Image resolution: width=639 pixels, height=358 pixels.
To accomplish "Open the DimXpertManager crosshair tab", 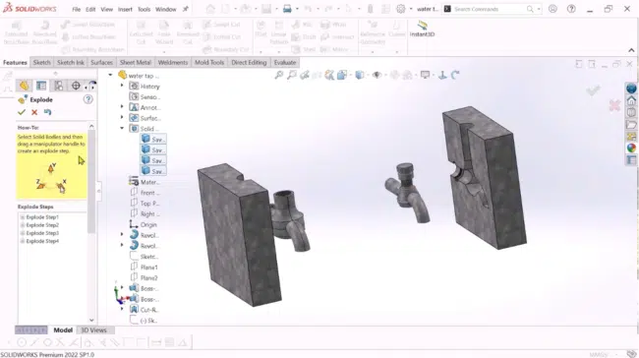I will pyautogui.click(x=76, y=86).
